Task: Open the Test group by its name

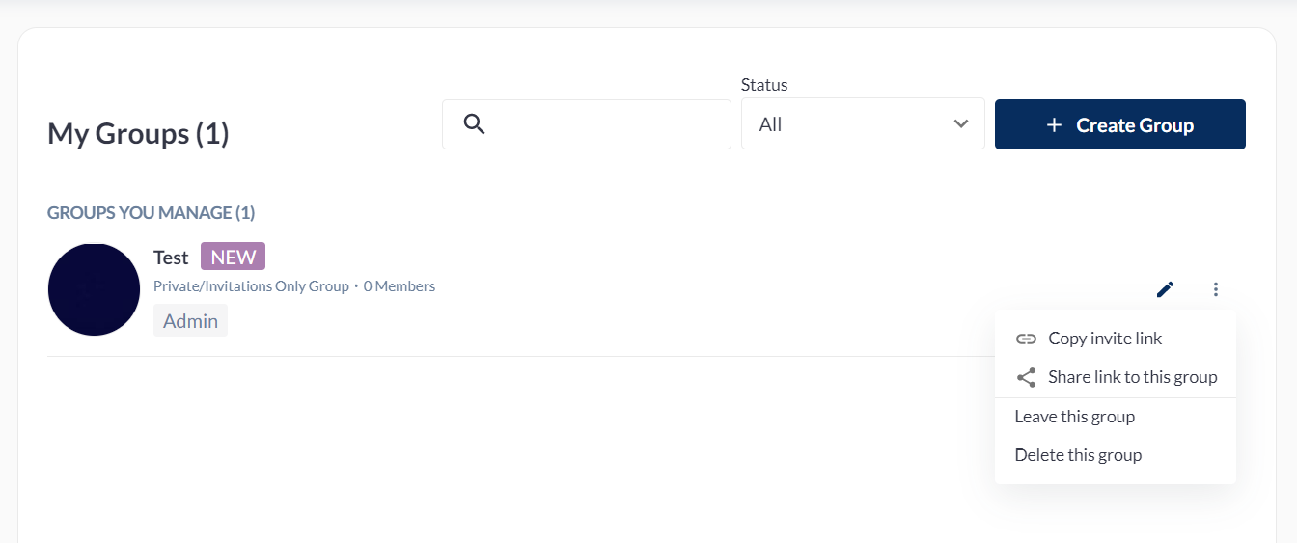Action: [171, 258]
